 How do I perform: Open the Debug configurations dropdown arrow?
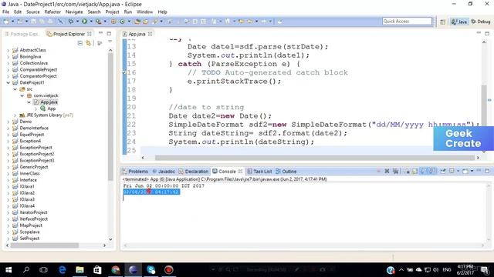tap(77, 22)
